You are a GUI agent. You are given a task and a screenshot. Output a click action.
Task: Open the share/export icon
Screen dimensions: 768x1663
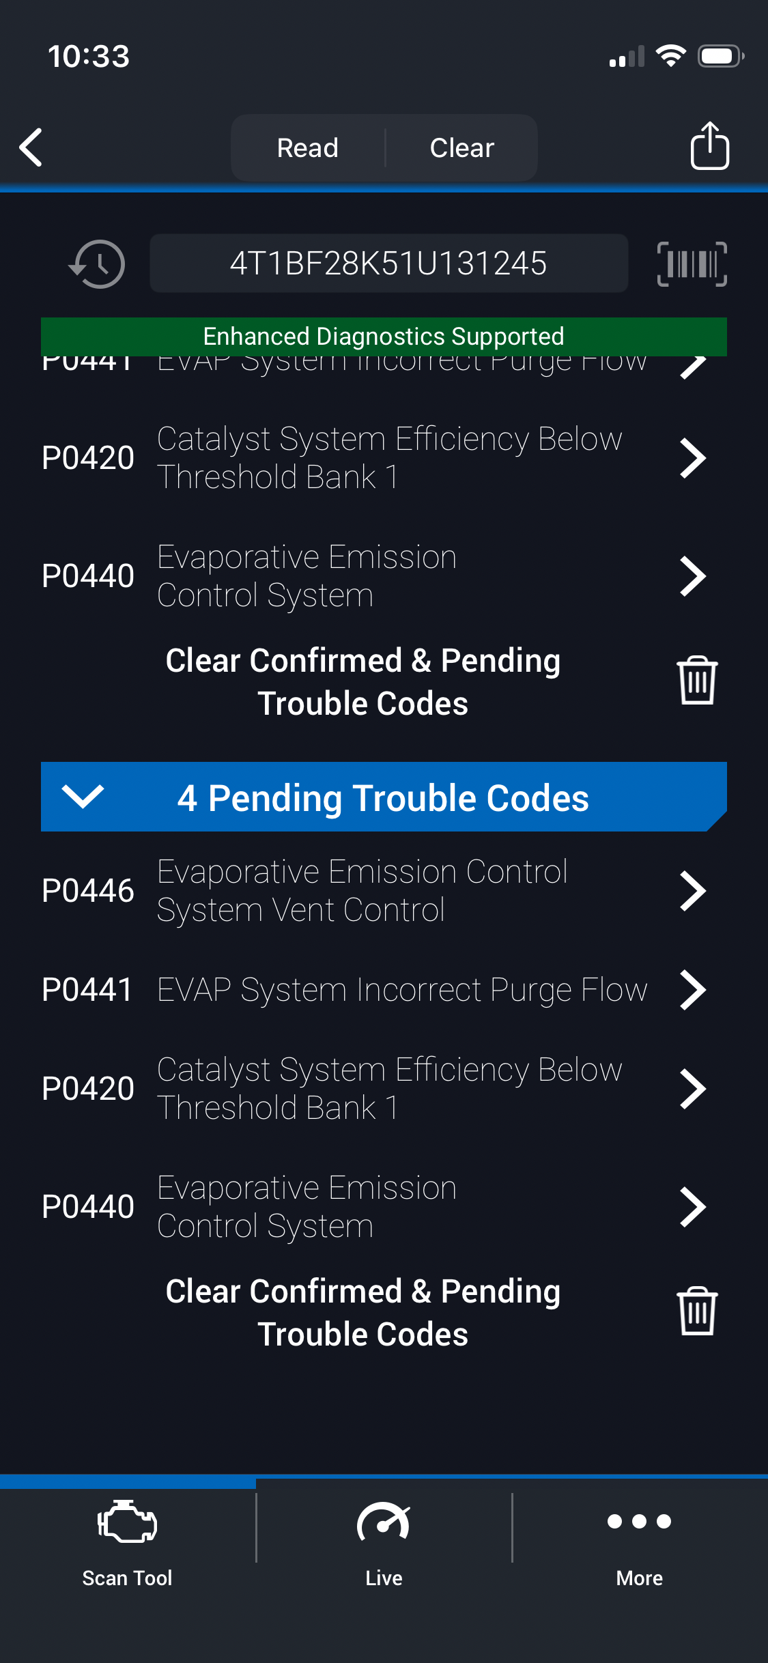coord(709,146)
